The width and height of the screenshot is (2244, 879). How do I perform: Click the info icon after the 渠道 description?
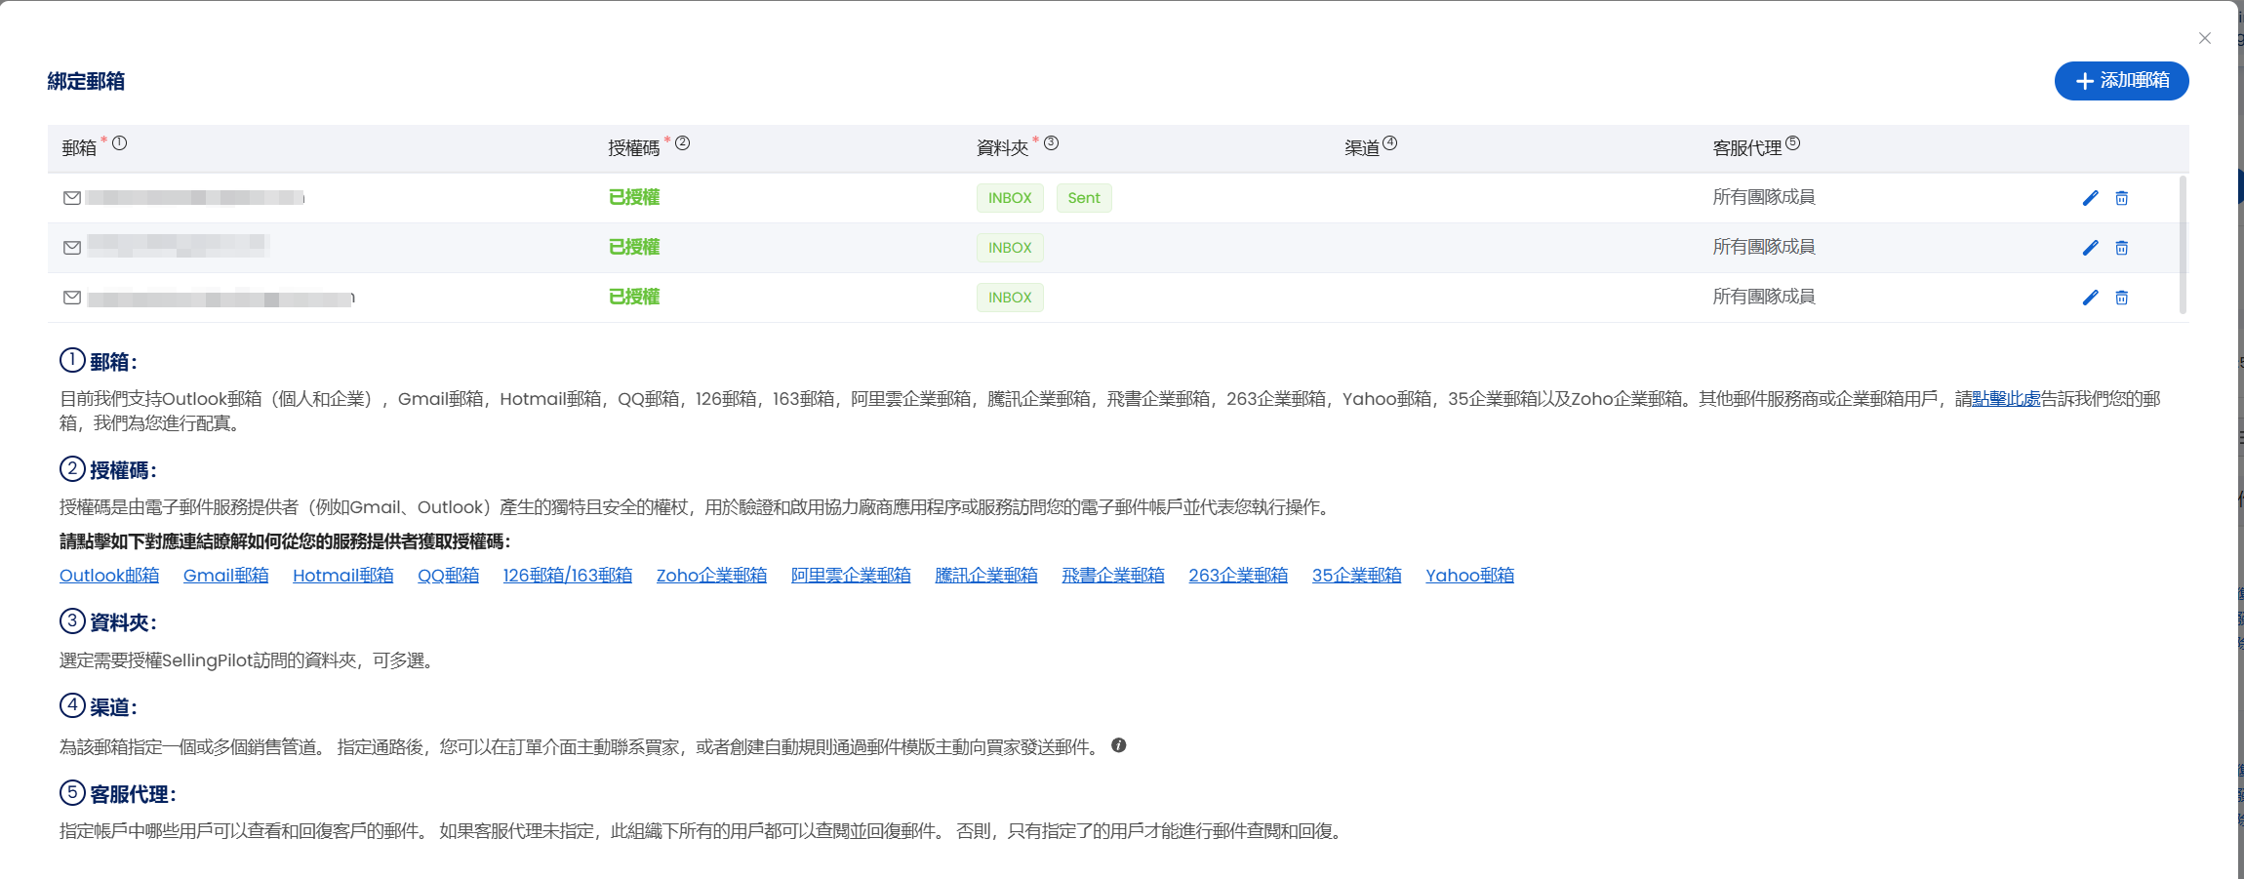(x=1120, y=746)
